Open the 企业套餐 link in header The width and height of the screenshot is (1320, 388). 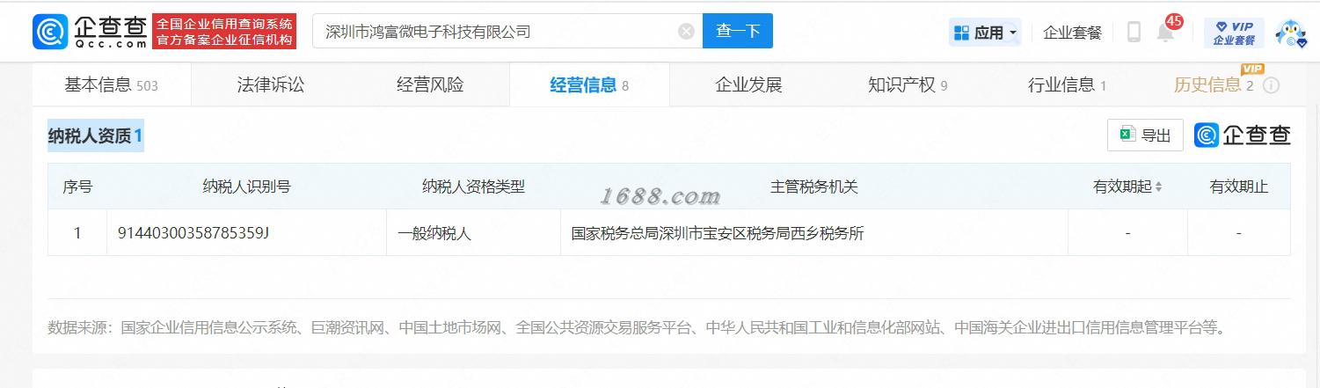pyautogui.click(x=1072, y=33)
